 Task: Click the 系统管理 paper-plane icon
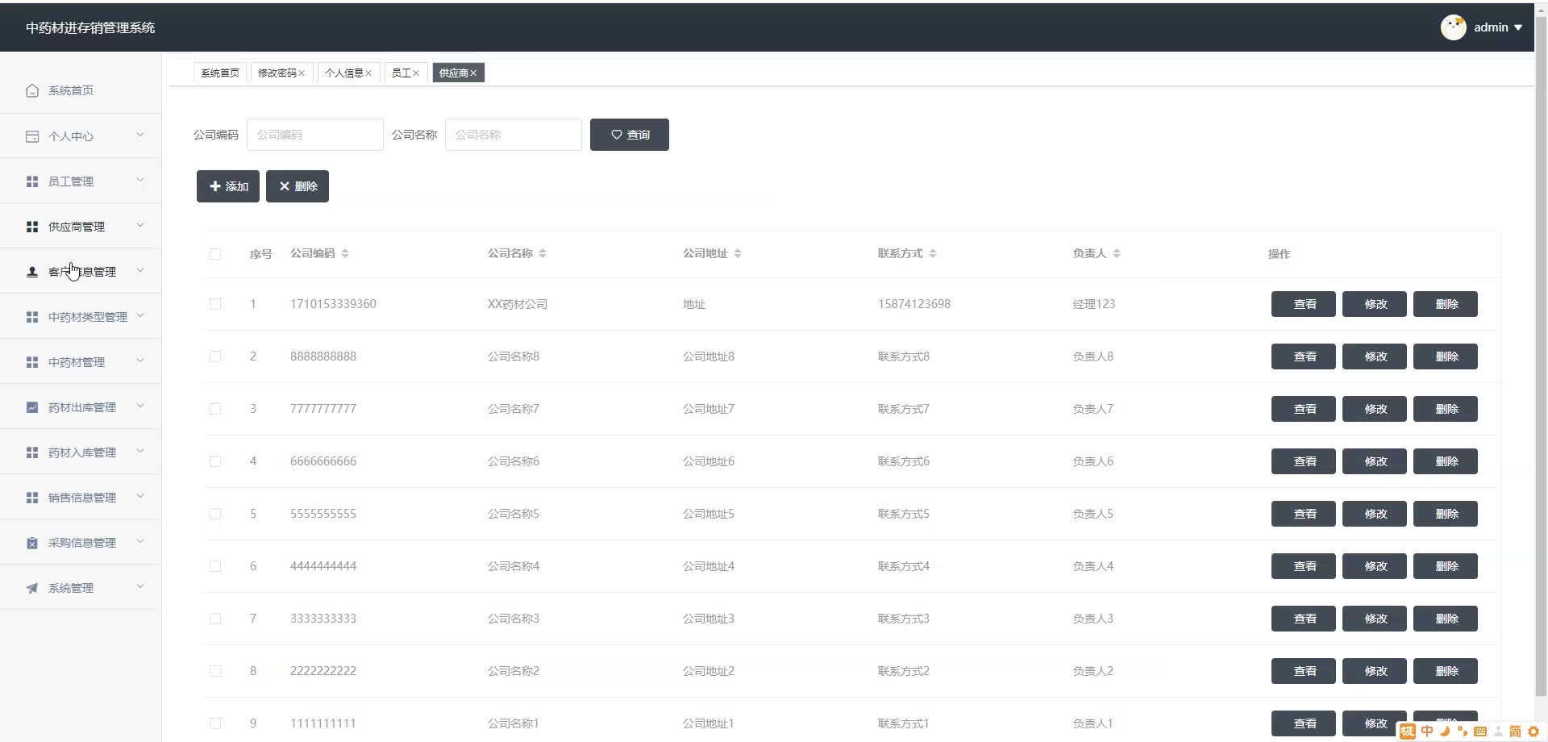tap(32, 588)
